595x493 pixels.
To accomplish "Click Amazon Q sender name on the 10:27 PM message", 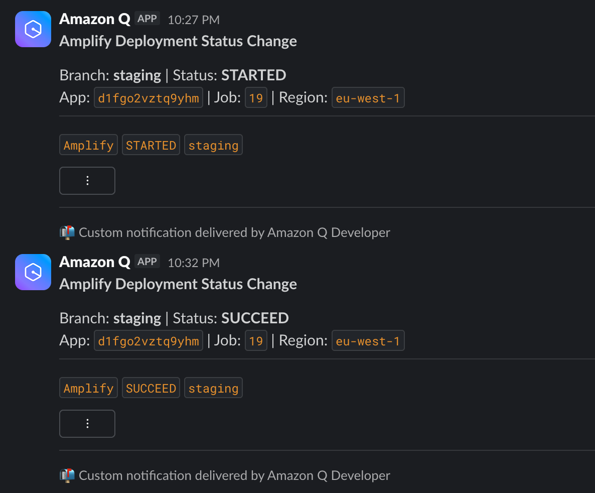I will coord(95,19).
